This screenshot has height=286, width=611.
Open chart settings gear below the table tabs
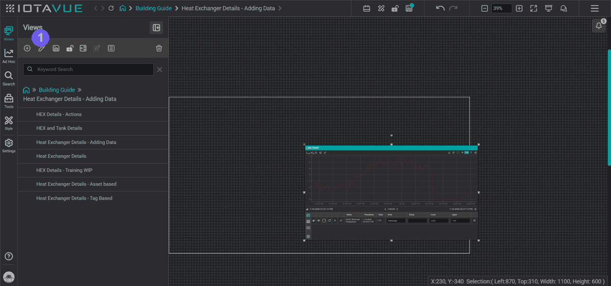pyautogui.click(x=308, y=237)
